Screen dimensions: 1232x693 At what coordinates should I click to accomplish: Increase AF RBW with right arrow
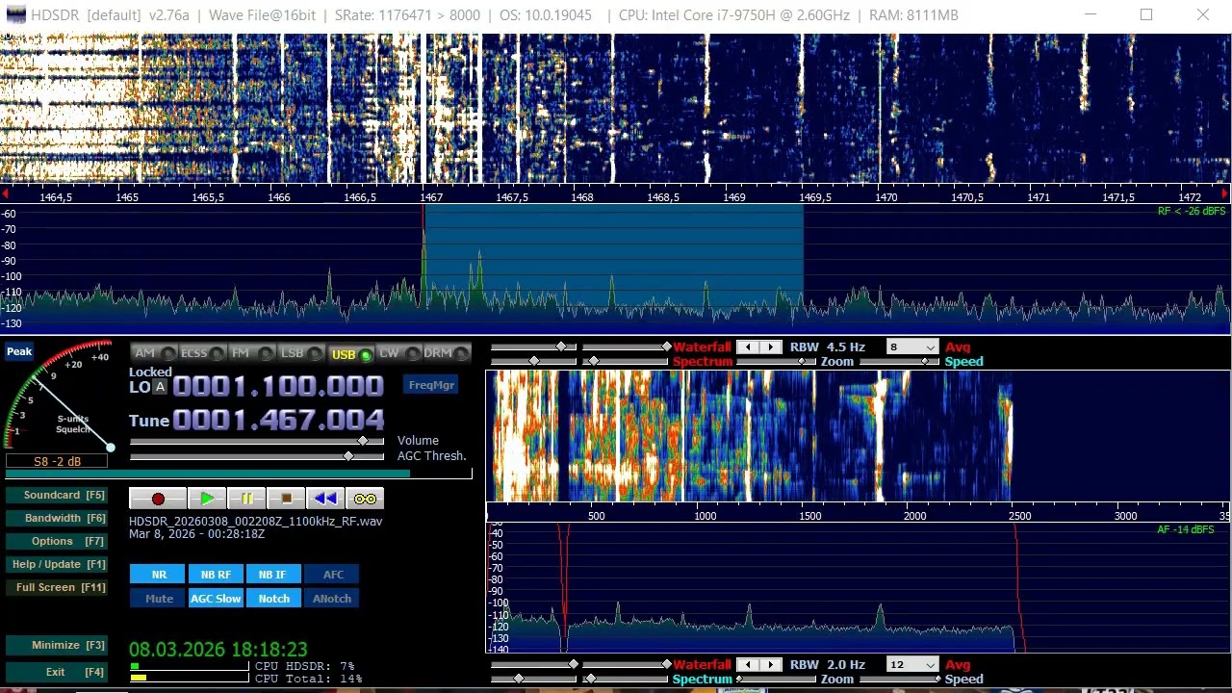[770, 664]
